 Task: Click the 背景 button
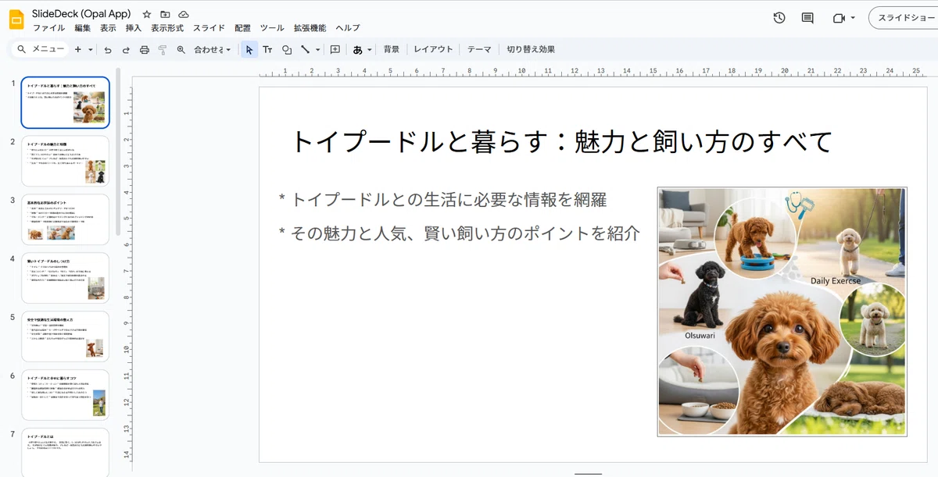coord(392,49)
